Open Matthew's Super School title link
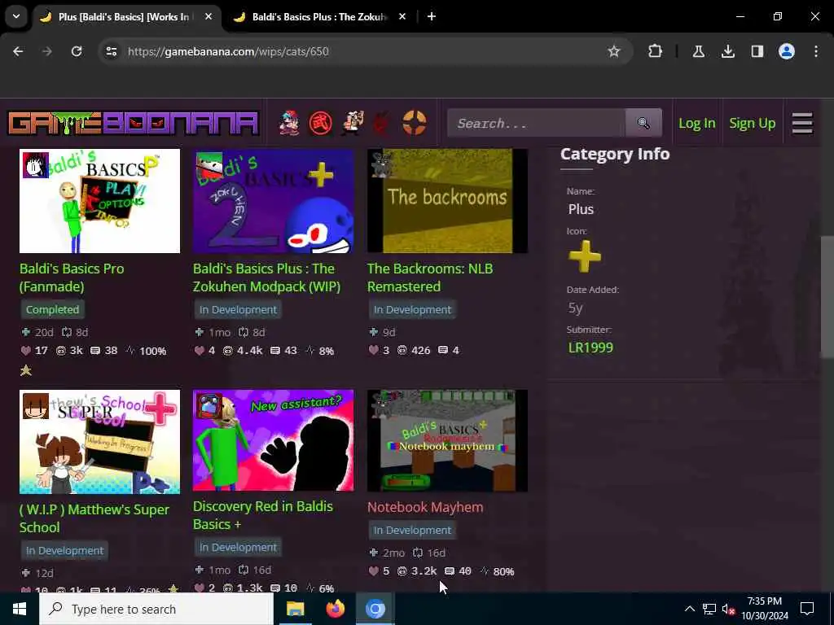This screenshot has height=625, width=834. pyautogui.click(x=94, y=518)
